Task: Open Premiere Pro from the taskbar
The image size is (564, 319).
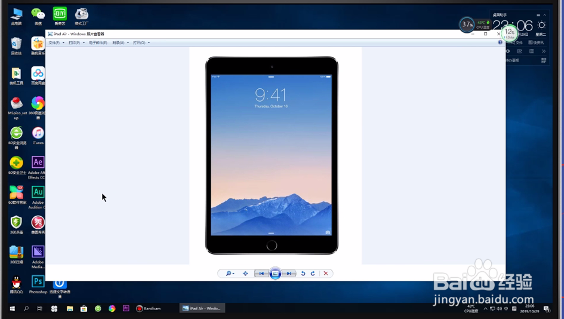Action: (x=126, y=309)
